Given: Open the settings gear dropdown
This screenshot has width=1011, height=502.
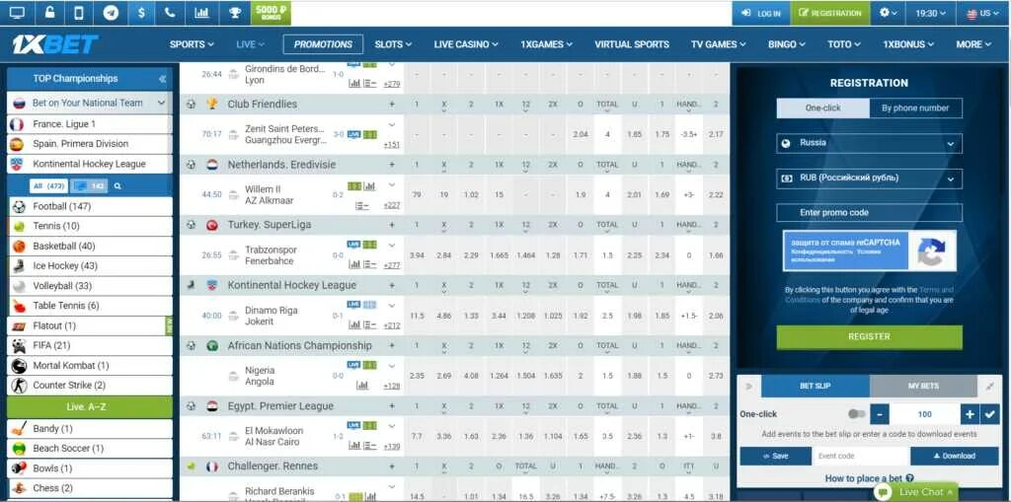Looking at the screenshot, I should (889, 13).
